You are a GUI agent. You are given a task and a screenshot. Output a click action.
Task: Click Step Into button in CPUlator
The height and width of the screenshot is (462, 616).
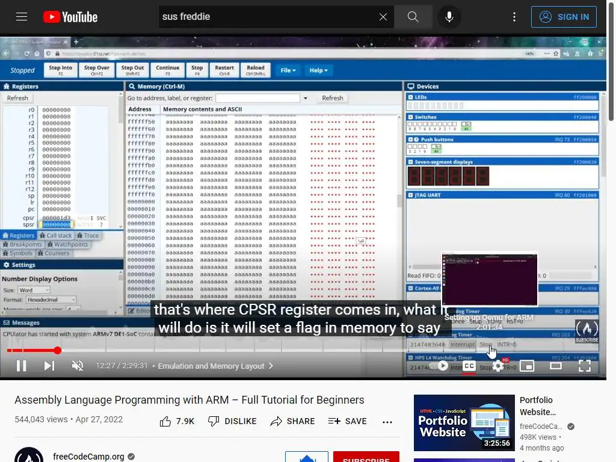(61, 70)
